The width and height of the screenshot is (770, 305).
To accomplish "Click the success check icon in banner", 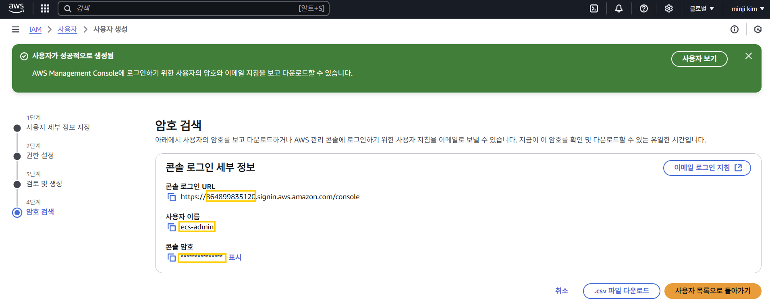I will click(24, 56).
